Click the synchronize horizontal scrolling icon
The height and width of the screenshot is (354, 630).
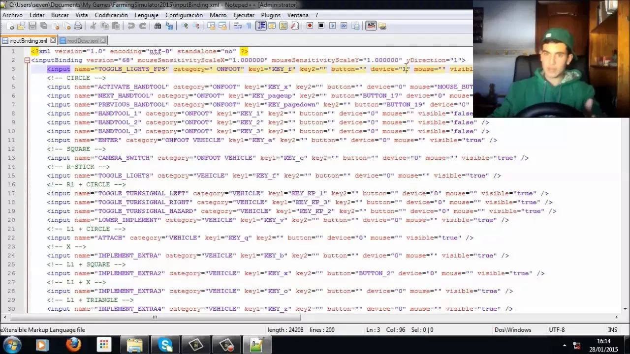[x=222, y=26]
